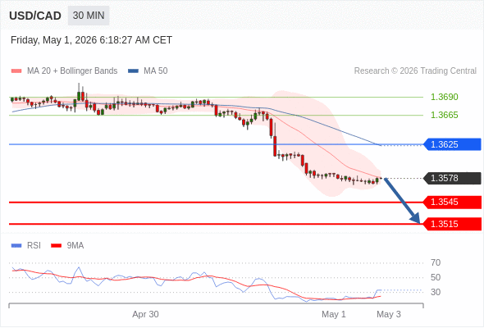Viewport: 484px width, 328px height.
Task: Click the red 1.3515 support price tag
Action: [x=452, y=224]
